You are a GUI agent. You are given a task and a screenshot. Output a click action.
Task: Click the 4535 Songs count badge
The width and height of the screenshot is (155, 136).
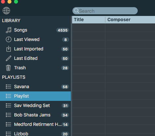pyautogui.click(x=63, y=30)
